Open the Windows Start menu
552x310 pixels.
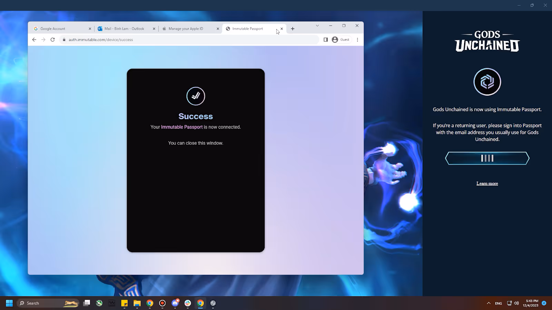click(x=9, y=303)
